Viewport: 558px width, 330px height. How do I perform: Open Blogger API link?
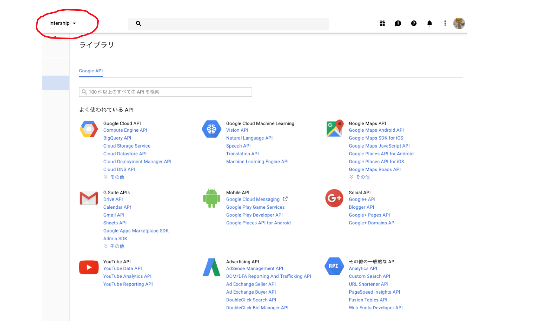[361, 207]
